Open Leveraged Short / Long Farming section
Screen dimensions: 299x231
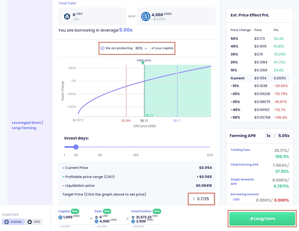pos(28,125)
